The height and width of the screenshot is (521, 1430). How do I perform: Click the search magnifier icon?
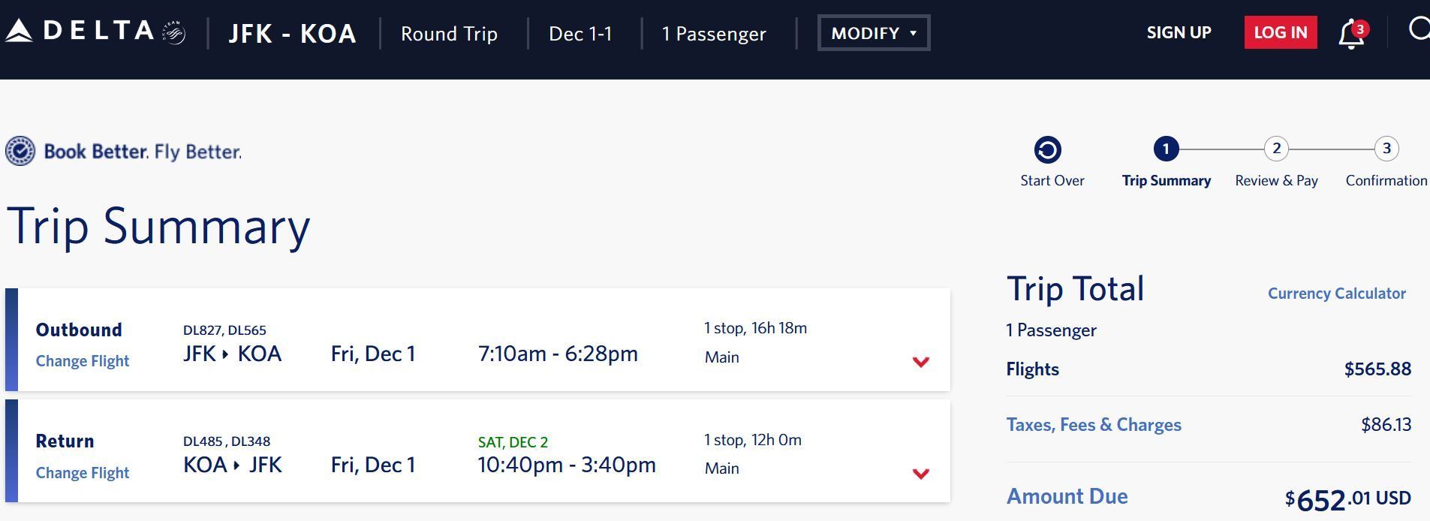pos(1418,30)
